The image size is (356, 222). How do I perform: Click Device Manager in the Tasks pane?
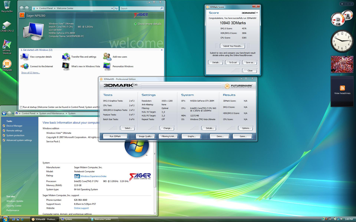[x=14, y=126]
